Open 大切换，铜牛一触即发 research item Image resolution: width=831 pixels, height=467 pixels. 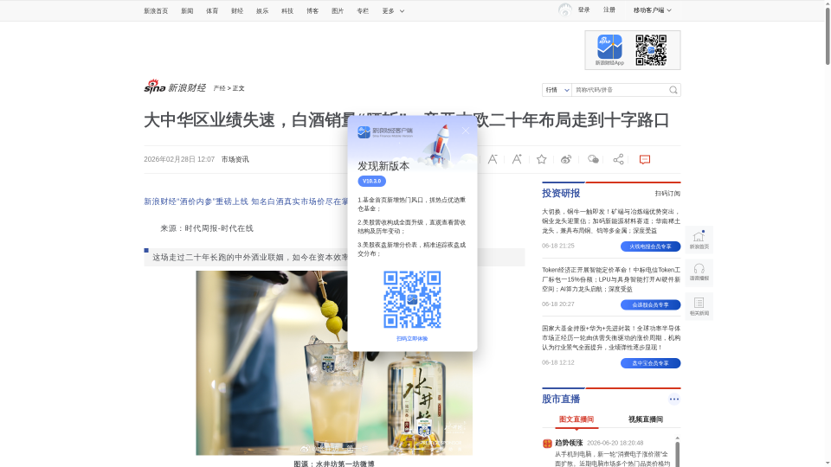(x=611, y=221)
